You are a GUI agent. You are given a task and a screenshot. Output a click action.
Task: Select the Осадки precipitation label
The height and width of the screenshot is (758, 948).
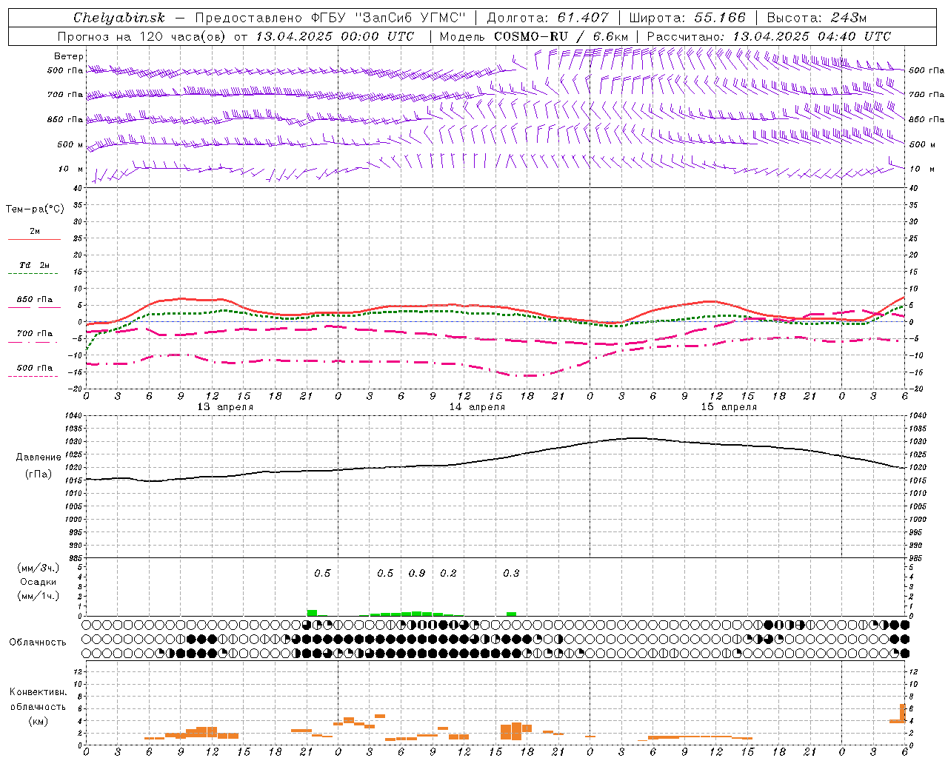39,582
